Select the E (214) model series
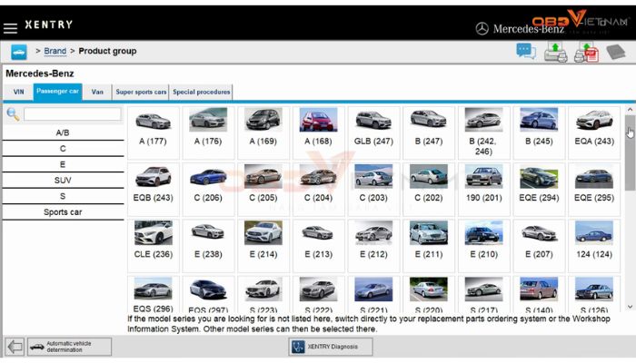Screen dimensions: 636x363 click(263, 246)
